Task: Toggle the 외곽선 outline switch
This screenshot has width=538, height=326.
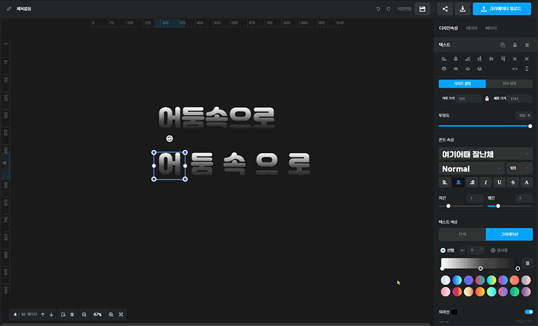Action: [528, 312]
